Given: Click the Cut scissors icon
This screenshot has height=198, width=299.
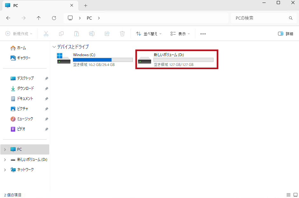Looking at the screenshot, I should click(x=46, y=34).
